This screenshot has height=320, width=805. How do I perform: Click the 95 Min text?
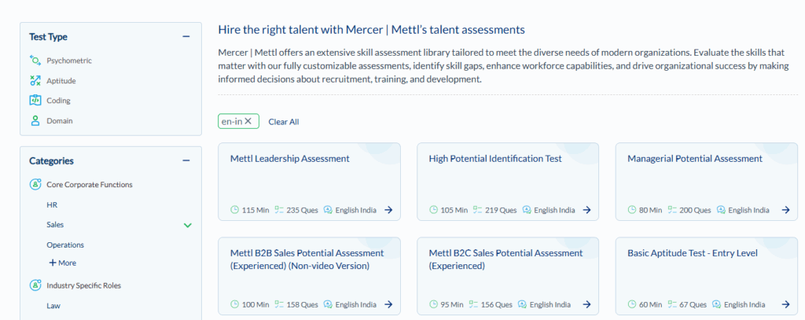[x=452, y=304]
